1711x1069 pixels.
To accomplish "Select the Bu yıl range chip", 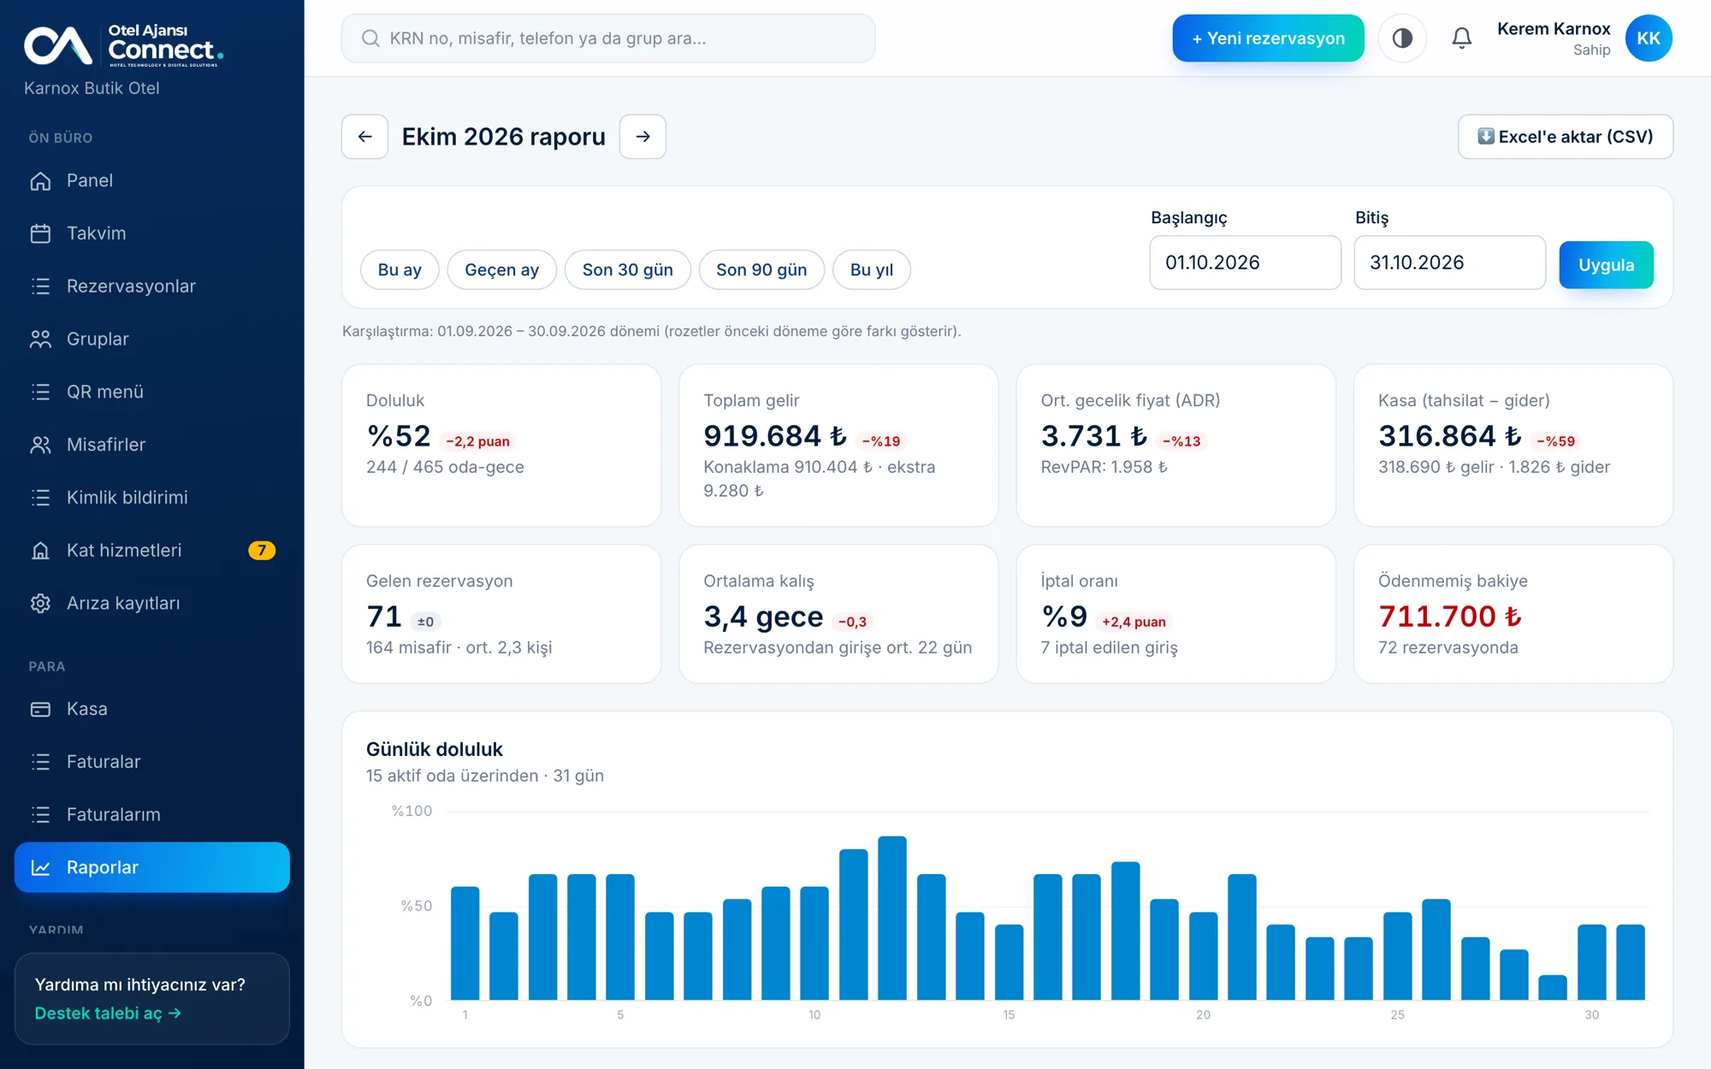I will point(872,270).
